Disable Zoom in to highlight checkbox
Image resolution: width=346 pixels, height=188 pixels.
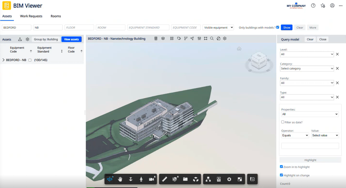(281, 167)
